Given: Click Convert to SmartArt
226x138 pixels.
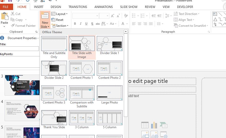Looking at the screenshot, I should click(191, 26).
